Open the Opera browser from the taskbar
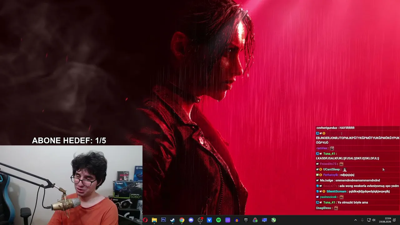The height and width of the screenshot is (225, 400). pos(145,220)
